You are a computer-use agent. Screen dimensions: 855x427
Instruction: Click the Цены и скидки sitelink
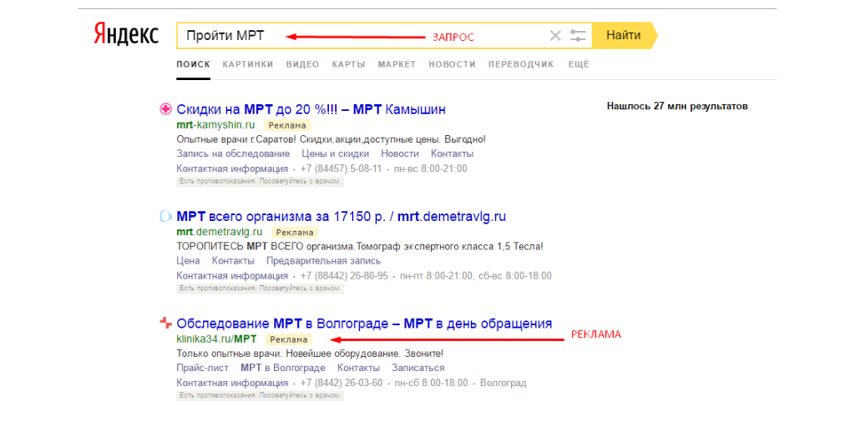coord(335,153)
